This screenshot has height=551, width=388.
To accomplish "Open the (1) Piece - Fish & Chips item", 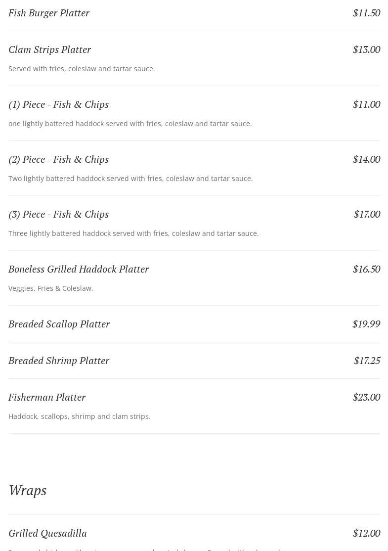I will 58,104.
